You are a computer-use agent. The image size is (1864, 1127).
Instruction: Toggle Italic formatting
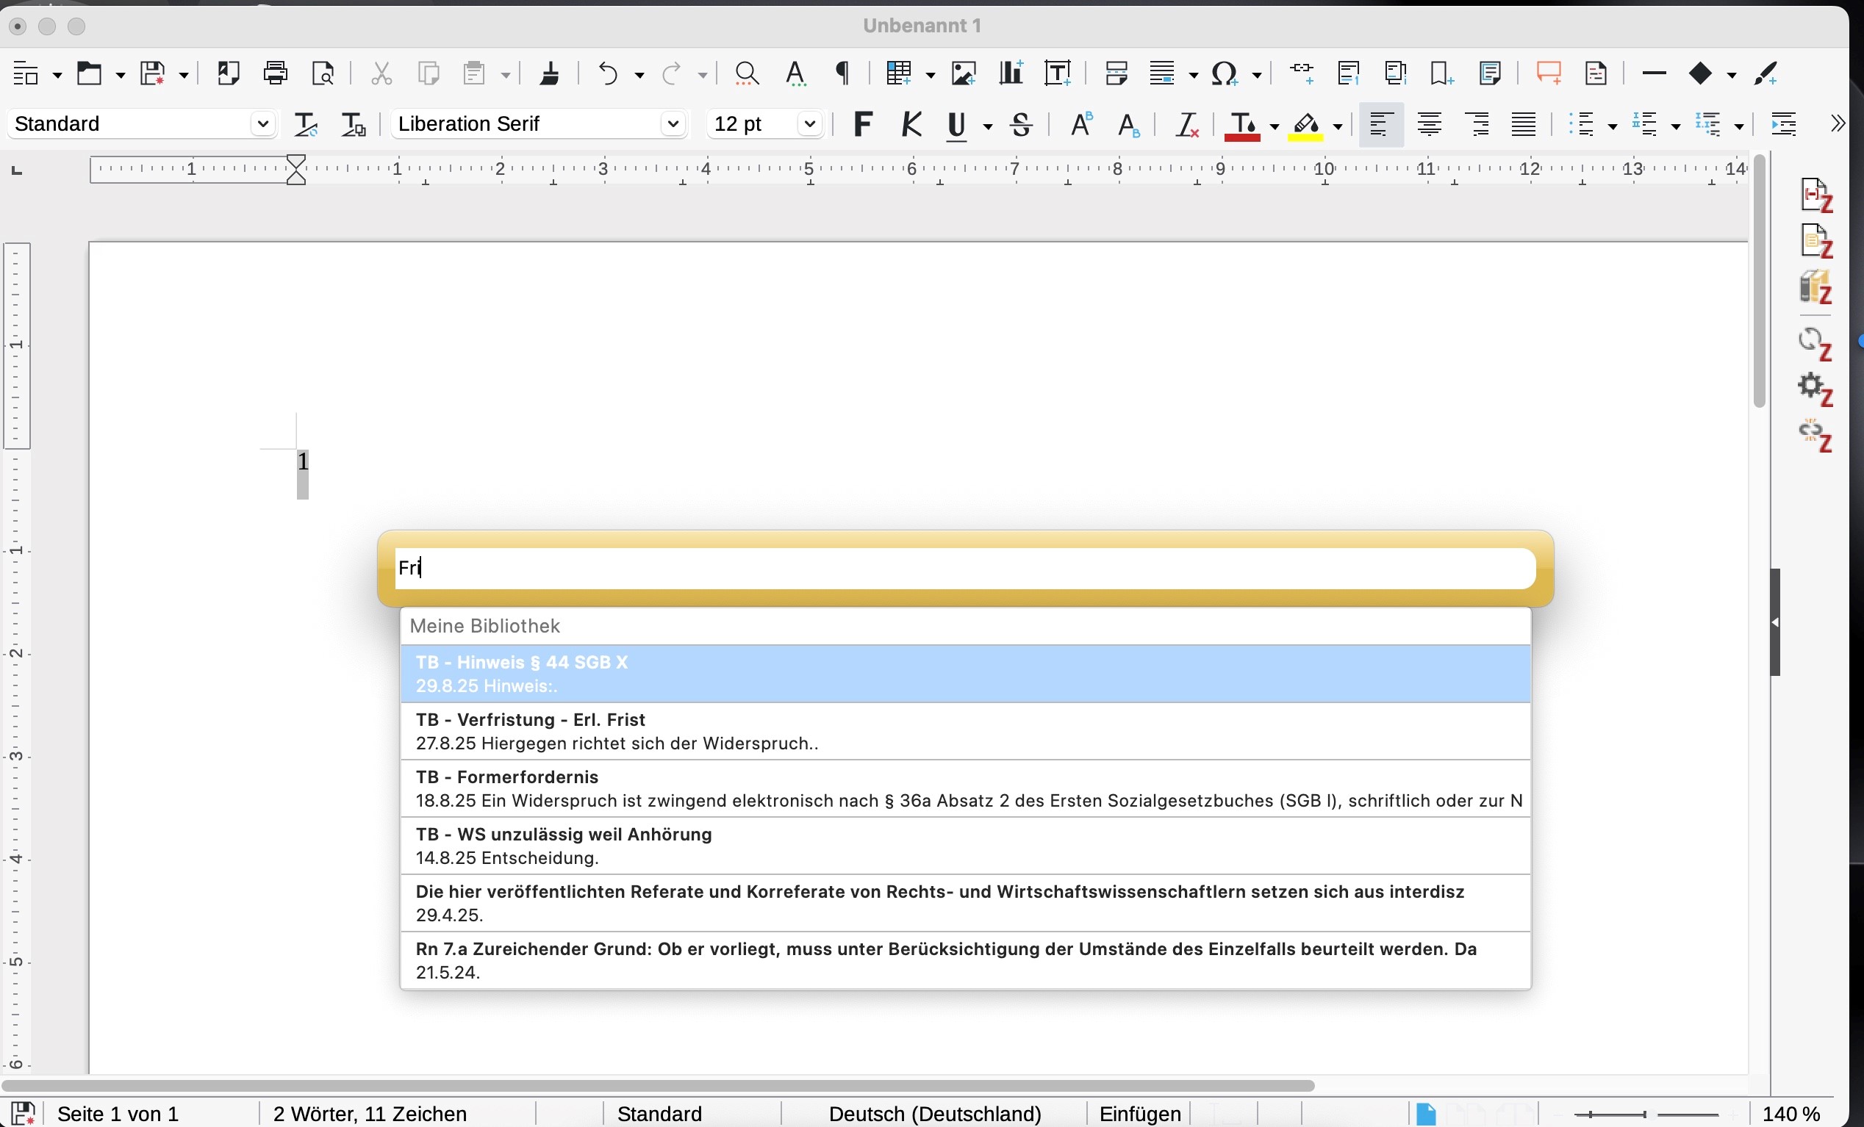tap(911, 124)
